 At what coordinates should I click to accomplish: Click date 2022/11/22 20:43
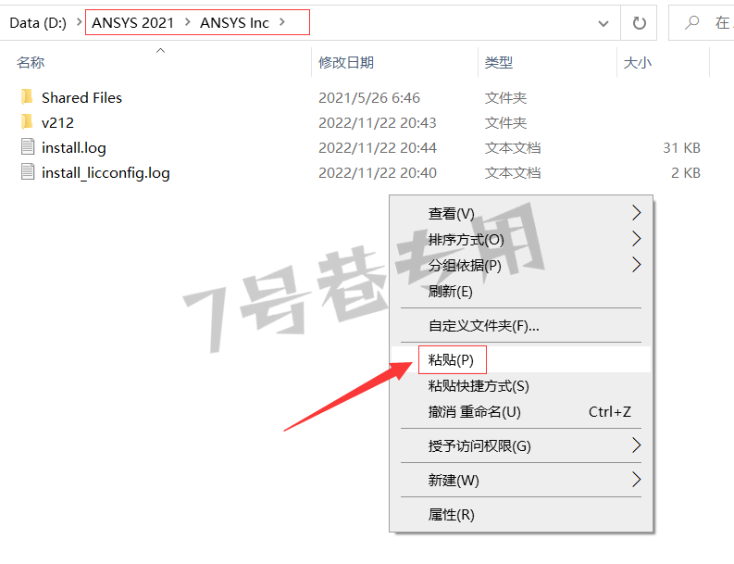[378, 123]
